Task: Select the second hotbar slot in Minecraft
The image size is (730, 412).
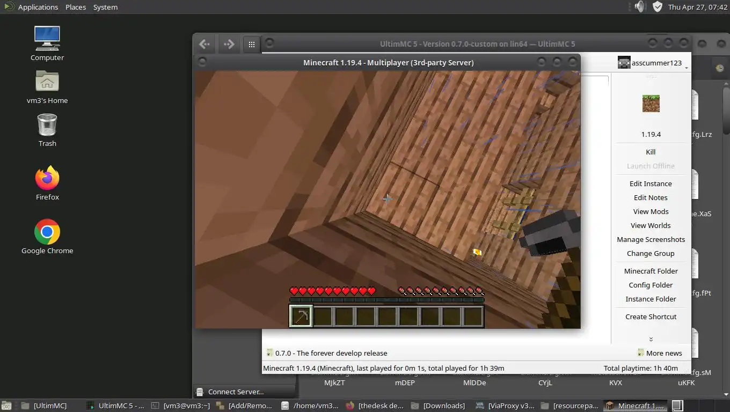Action: pyautogui.click(x=323, y=316)
